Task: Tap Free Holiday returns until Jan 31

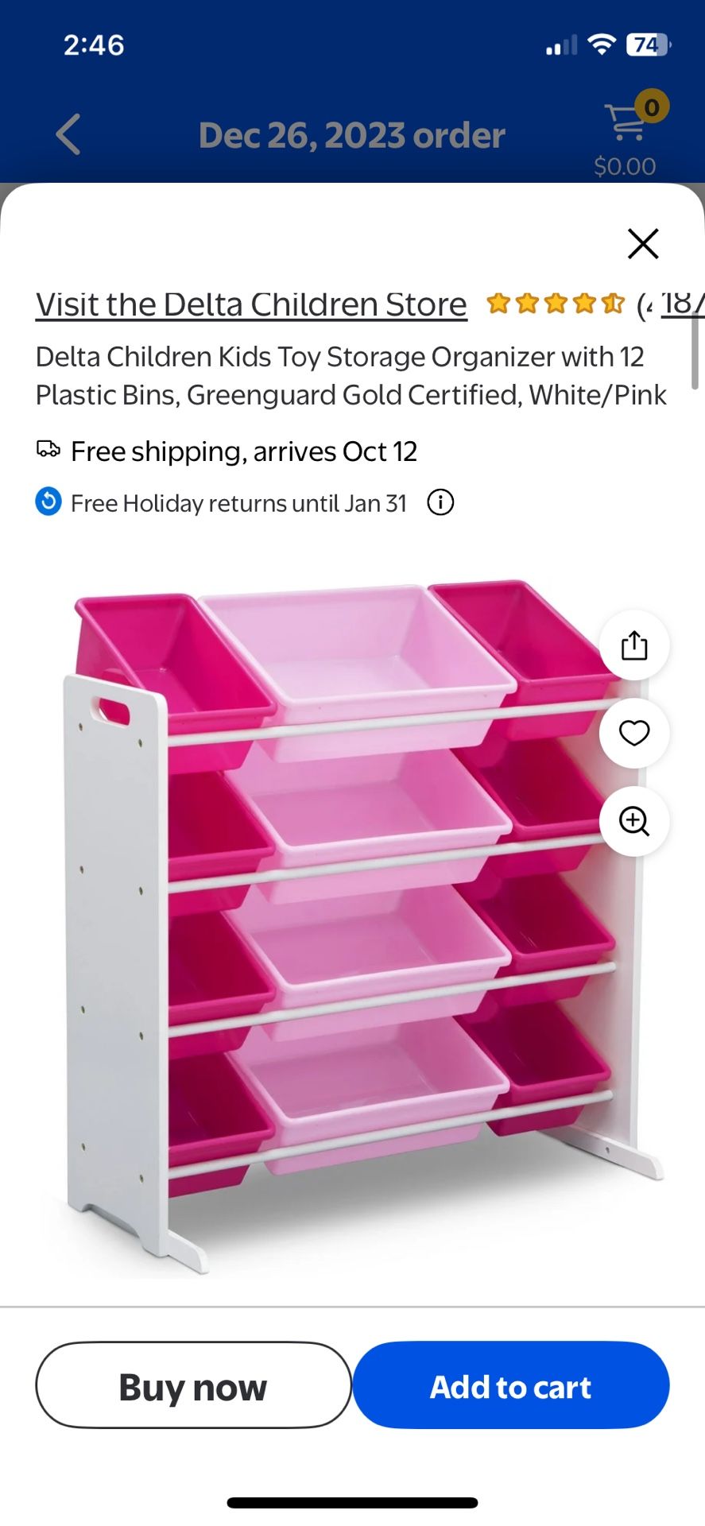Action: tap(238, 503)
